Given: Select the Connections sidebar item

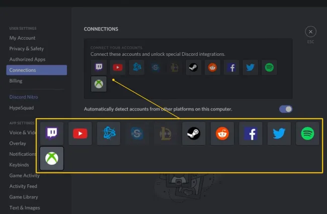Looking at the screenshot, I should 37,70.
